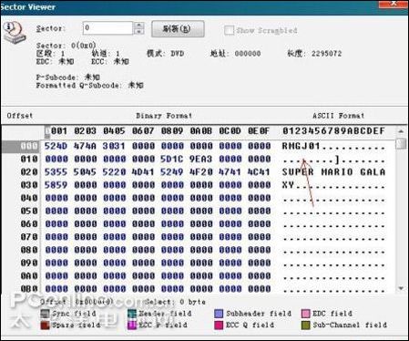The width and height of the screenshot is (409, 341).
Task: Click the hex view scroll down arrow
Action: 401,288
